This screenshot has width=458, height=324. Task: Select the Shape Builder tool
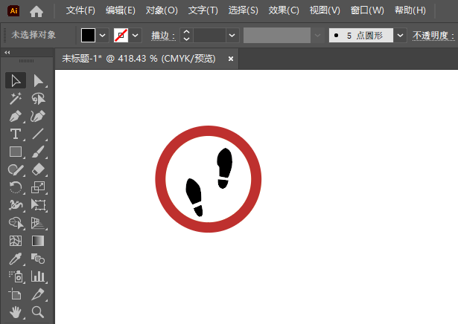tap(16, 223)
